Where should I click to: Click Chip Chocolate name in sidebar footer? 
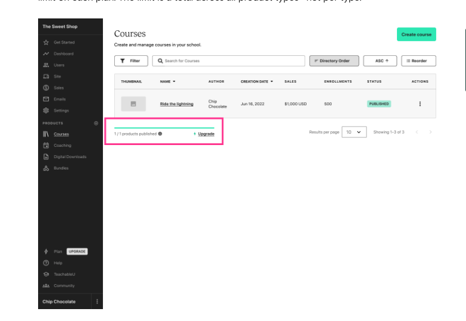pos(59,302)
